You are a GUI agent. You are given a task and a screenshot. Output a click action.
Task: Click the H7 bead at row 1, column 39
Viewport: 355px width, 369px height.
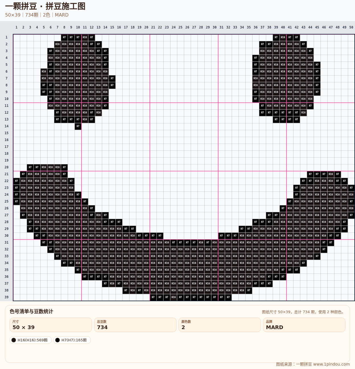point(276,37)
